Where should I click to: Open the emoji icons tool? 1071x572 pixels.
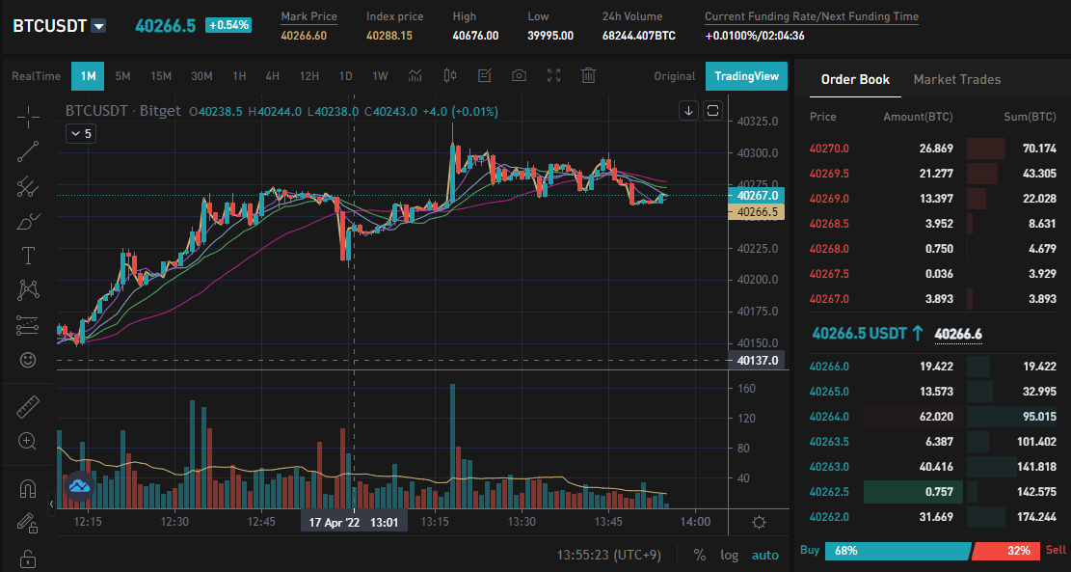coord(28,360)
